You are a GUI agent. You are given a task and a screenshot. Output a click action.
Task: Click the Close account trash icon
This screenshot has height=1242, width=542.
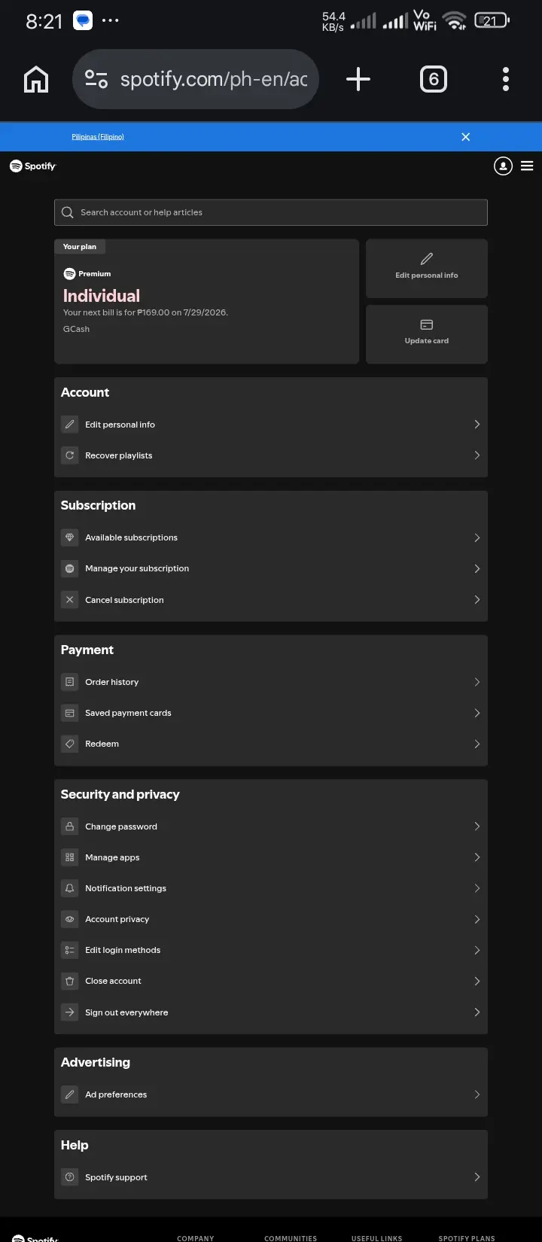(70, 981)
